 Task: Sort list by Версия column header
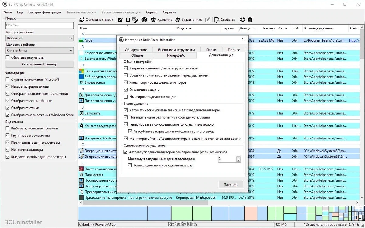[228, 28]
